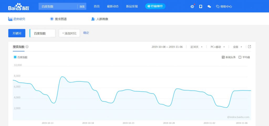Click the Baidu Index logo
The height and width of the screenshot is (126, 269).
pos(18,6)
